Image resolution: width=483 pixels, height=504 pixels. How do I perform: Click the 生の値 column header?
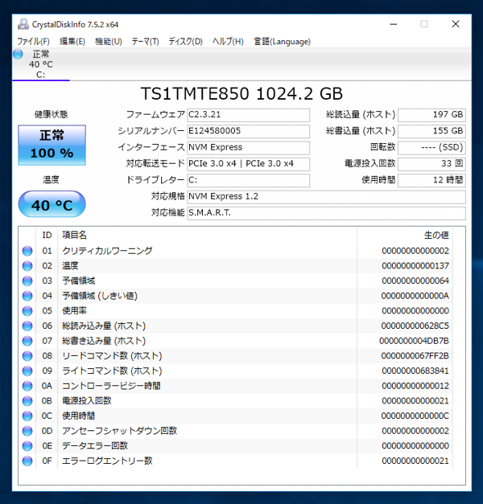coord(404,236)
